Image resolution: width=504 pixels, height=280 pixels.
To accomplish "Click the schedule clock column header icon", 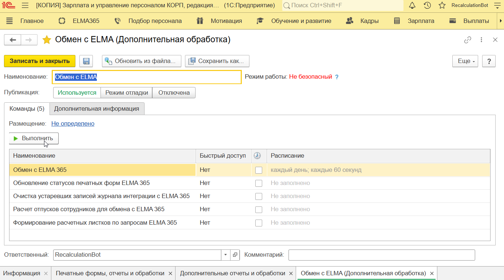I will (x=257, y=155).
